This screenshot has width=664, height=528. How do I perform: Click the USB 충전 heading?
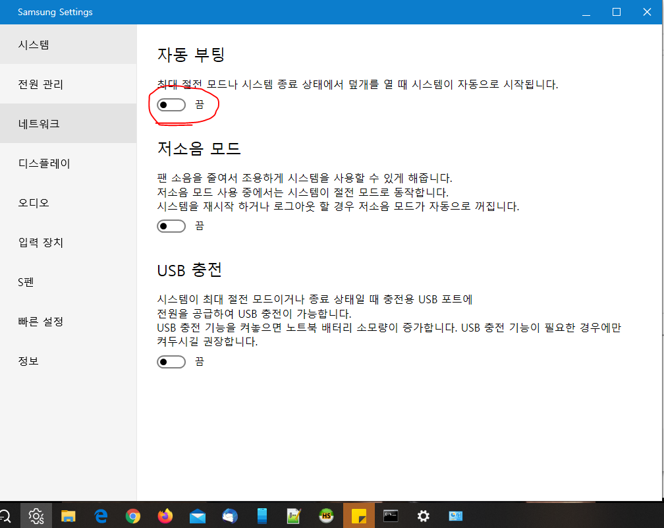coord(189,270)
